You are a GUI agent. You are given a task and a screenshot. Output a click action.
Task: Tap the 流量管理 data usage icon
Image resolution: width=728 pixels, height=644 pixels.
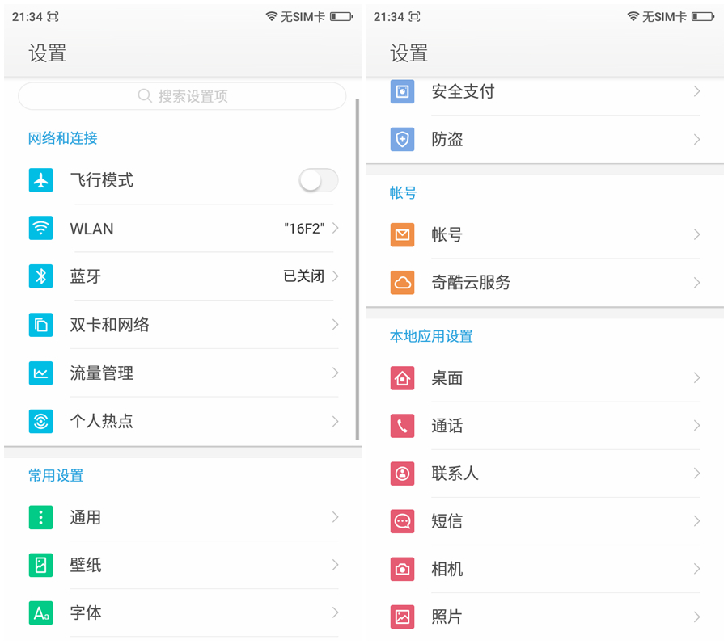tap(40, 373)
